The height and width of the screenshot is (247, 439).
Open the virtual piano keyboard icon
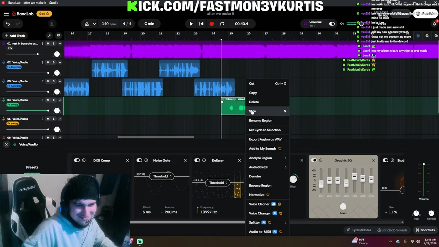coord(52,24)
